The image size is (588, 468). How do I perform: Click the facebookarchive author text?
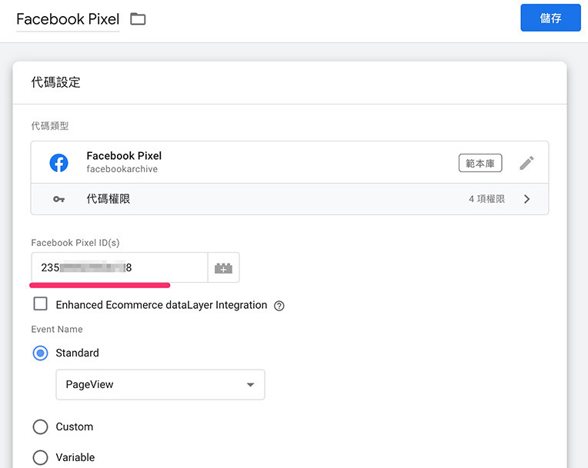pos(122,169)
